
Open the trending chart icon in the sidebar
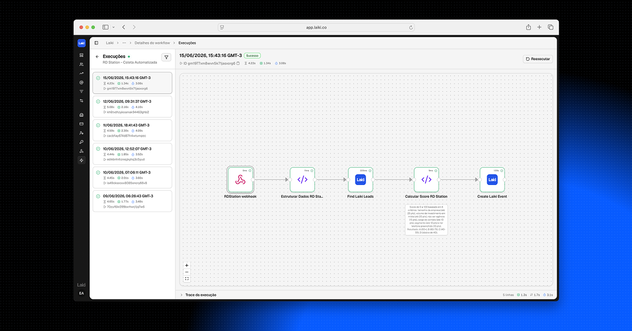click(82, 73)
